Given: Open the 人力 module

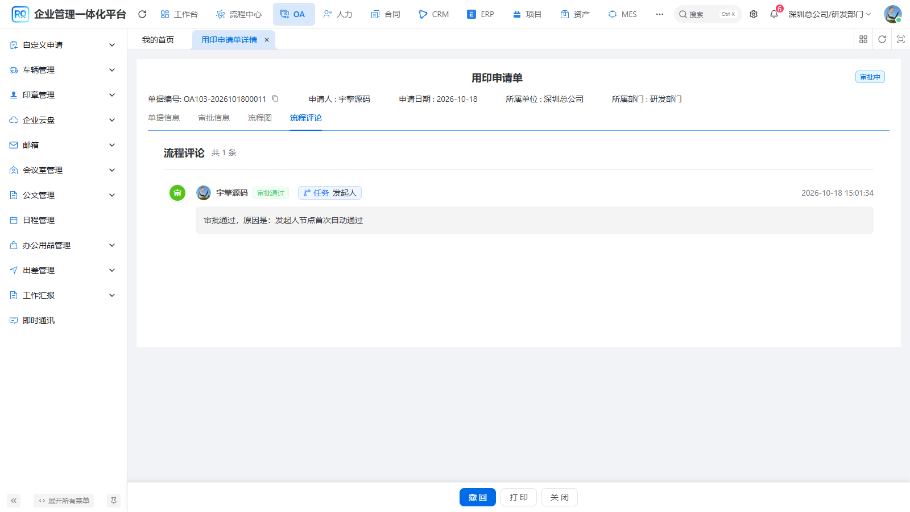Looking at the screenshot, I should point(338,14).
